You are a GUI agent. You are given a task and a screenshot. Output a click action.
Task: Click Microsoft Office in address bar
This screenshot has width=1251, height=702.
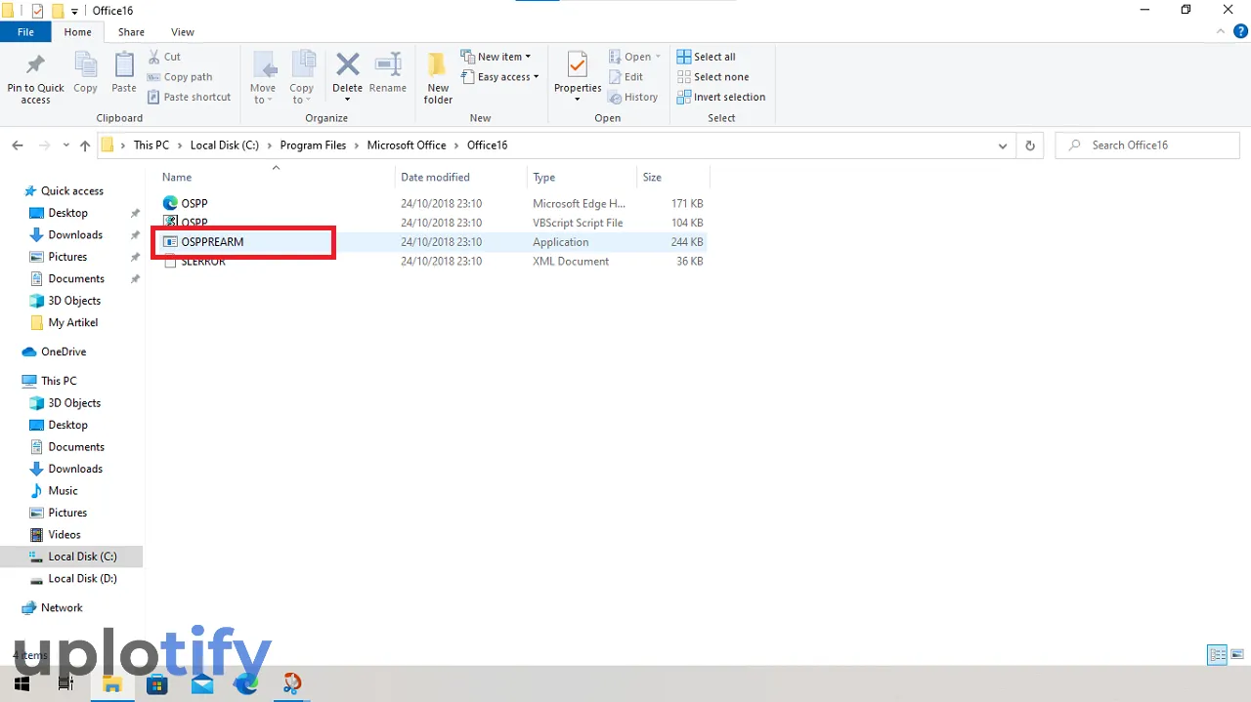pos(407,145)
